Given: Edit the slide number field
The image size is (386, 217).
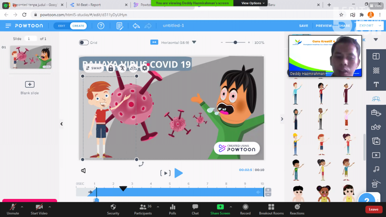Looking at the screenshot, I should pos(30,39).
